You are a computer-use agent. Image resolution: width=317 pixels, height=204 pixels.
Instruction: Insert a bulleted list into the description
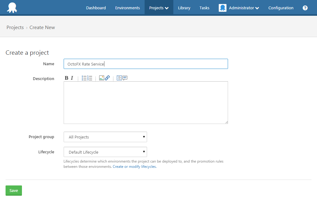coord(84,78)
